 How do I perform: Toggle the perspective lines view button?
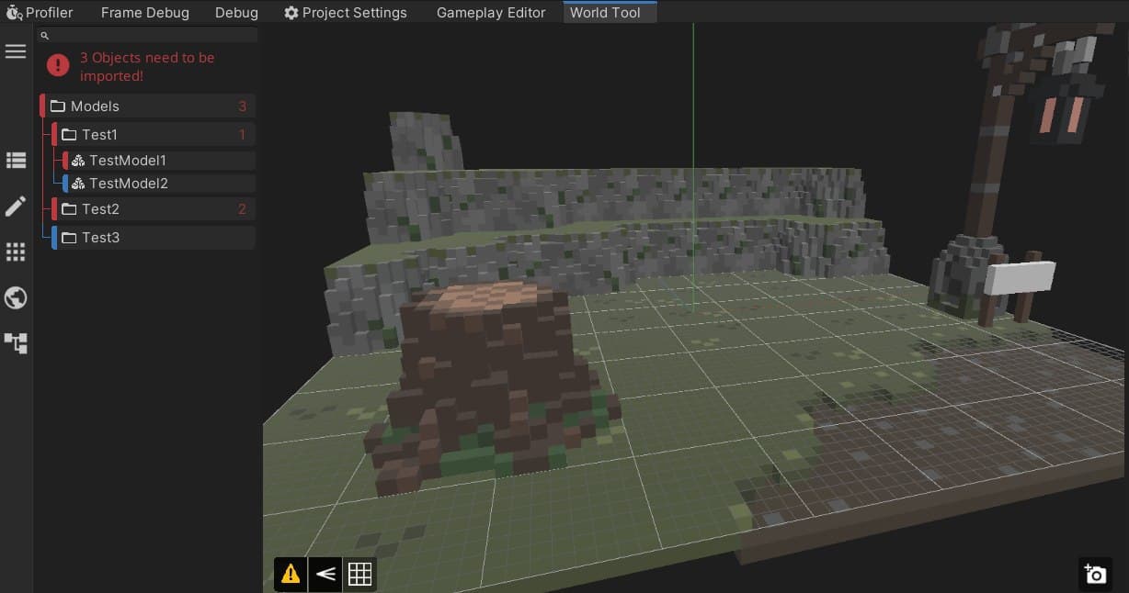coord(325,574)
